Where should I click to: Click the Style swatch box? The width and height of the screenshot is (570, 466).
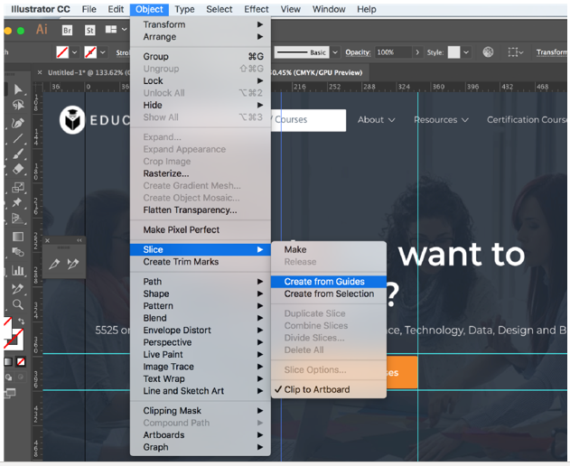[453, 52]
